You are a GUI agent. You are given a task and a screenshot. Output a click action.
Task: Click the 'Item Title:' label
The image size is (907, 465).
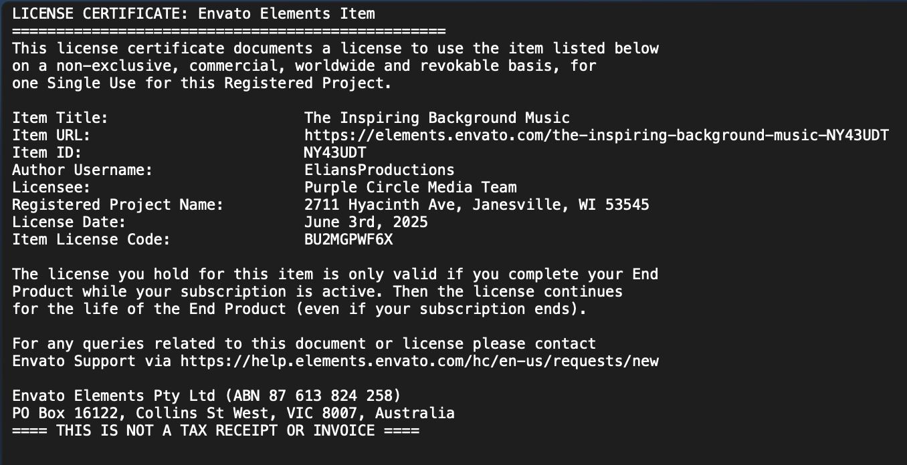pos(60,118)
